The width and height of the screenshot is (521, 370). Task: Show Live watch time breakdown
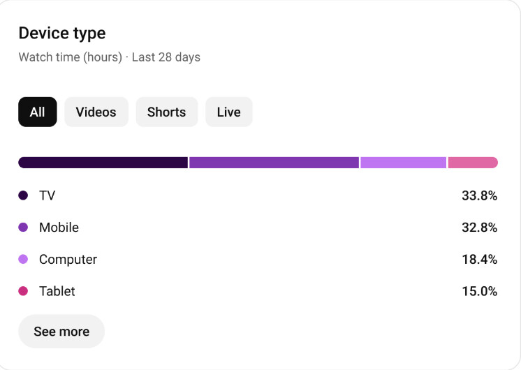tap(228, 112)
